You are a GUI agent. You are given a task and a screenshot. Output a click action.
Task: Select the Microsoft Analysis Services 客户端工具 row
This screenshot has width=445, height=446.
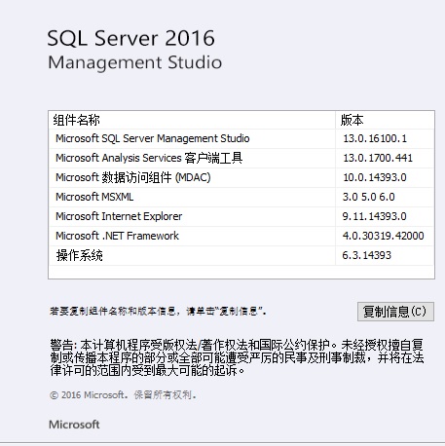(241, 158)
